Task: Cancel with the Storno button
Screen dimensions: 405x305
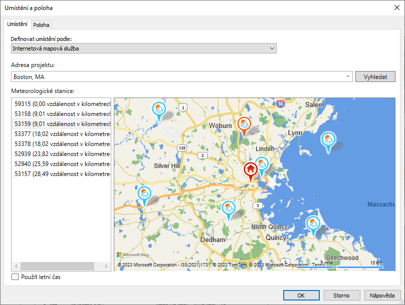Action: tap(342, 295)
